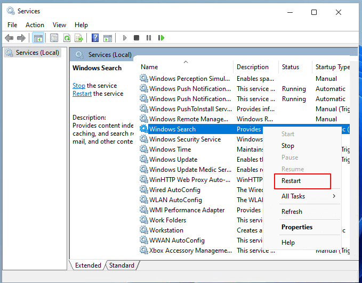Sort list by Name column header
This screenshot has width=362, height=283.
pyautogui.click(x=150, y=67)
